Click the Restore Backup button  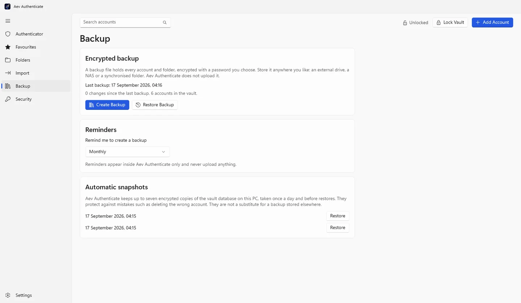pos(155,105)
